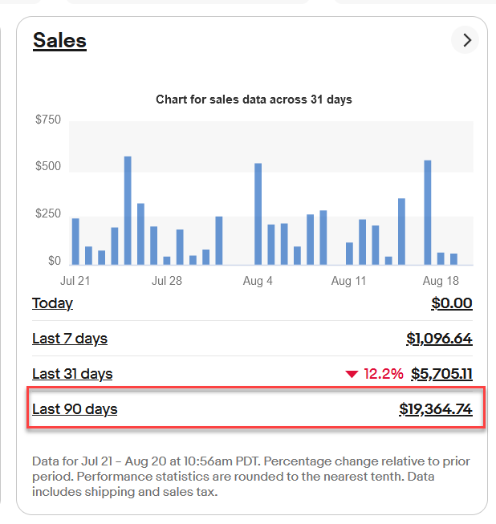Click the $19,364.74 sales total
This screenshot has height=524, width=496.
pos(435,409)
